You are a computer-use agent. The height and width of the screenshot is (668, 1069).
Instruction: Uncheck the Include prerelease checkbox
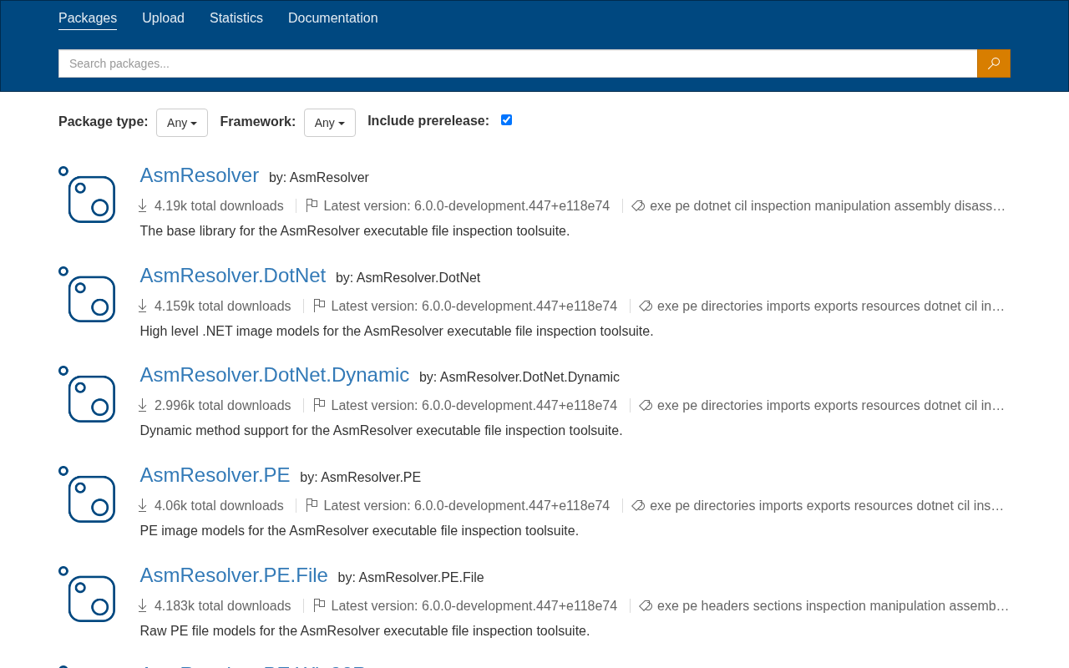pyautogui.click(x=506, y=120)
